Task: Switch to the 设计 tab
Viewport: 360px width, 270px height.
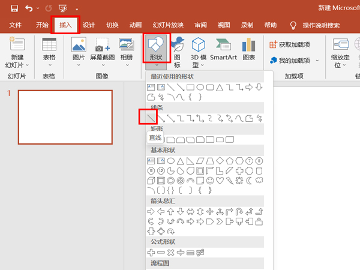Action: click(x=89, y=25)
